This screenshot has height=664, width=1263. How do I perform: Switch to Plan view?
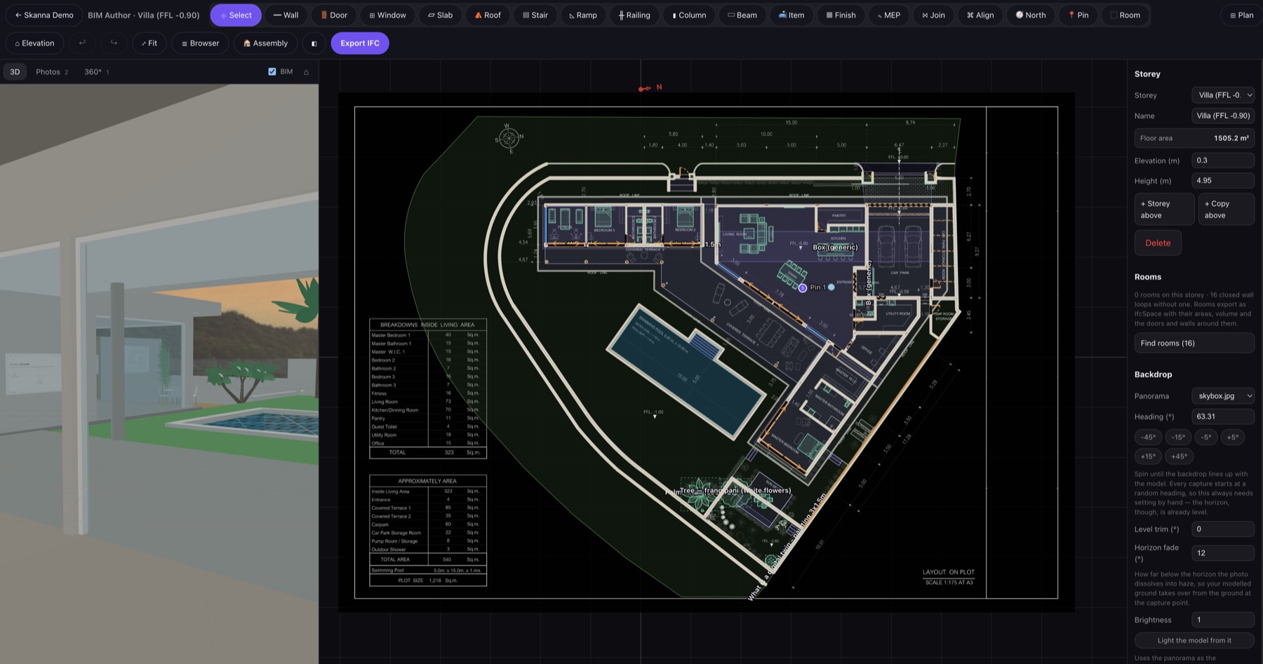1241,15
